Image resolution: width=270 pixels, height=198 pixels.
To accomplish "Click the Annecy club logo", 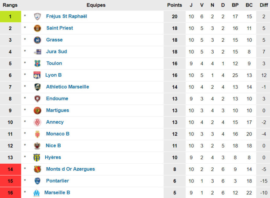I will (37, 122).
